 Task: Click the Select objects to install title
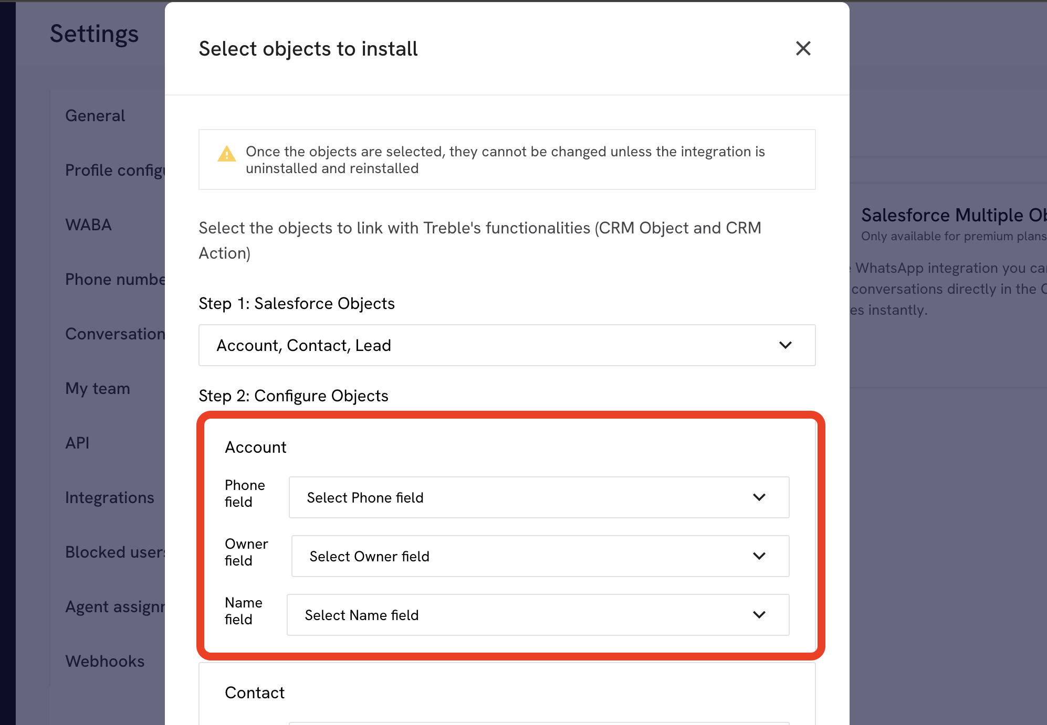308,49
